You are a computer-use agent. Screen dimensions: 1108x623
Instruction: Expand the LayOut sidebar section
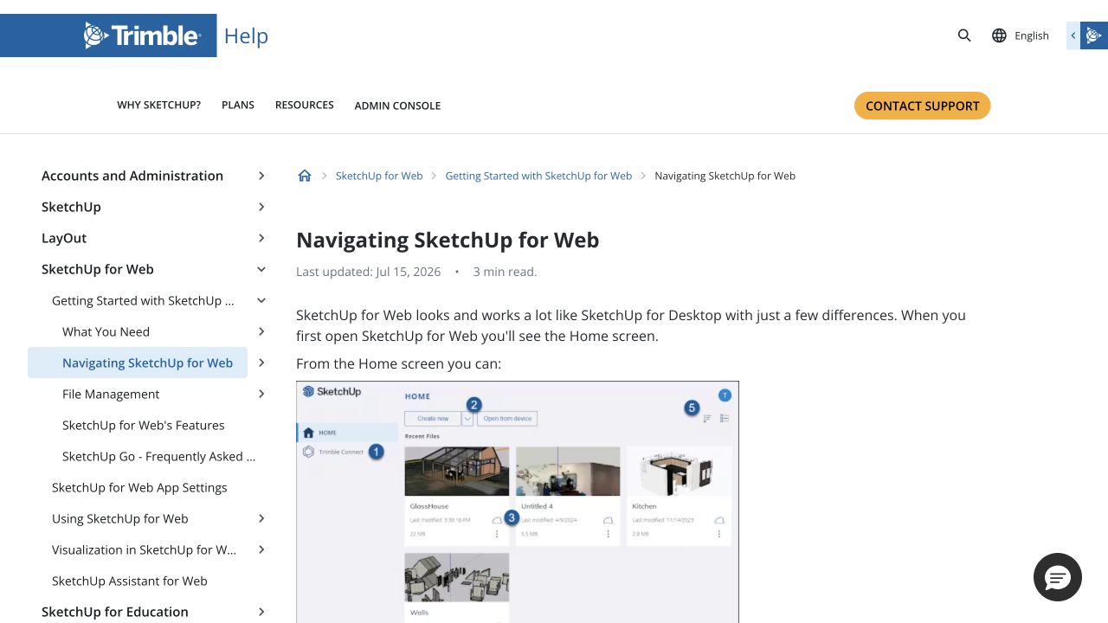click(x=261, y=238)
